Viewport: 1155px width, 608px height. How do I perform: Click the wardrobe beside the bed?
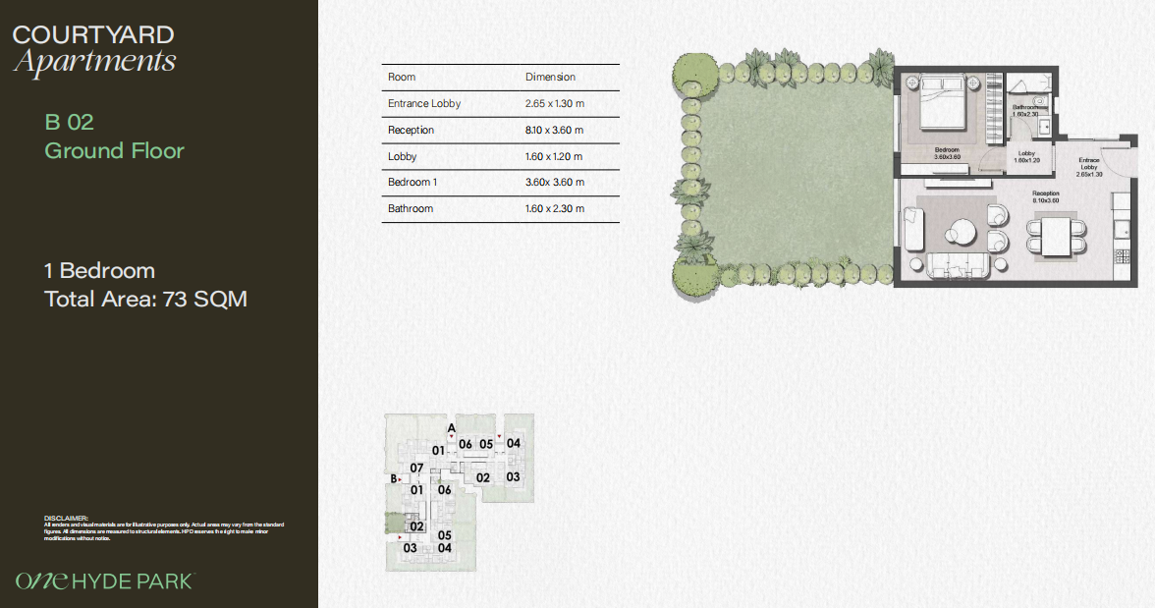[994, 108]
